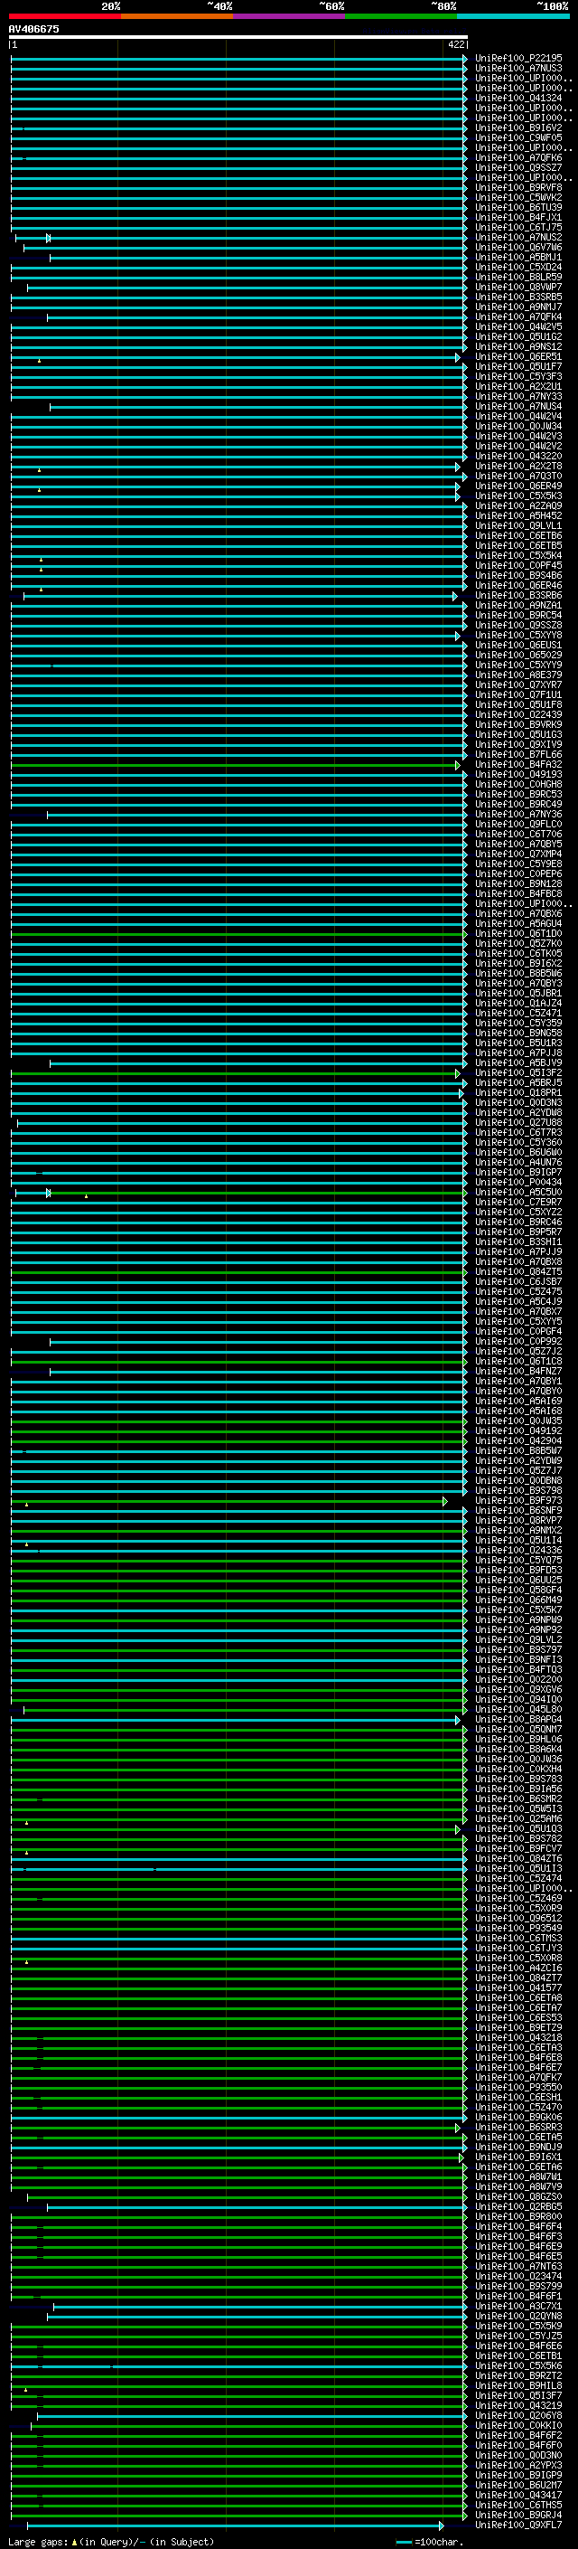Click the green ~80% identity legend segment
Image resolution: width=578 pixels, height=2549 pixels.
(400, 16)
